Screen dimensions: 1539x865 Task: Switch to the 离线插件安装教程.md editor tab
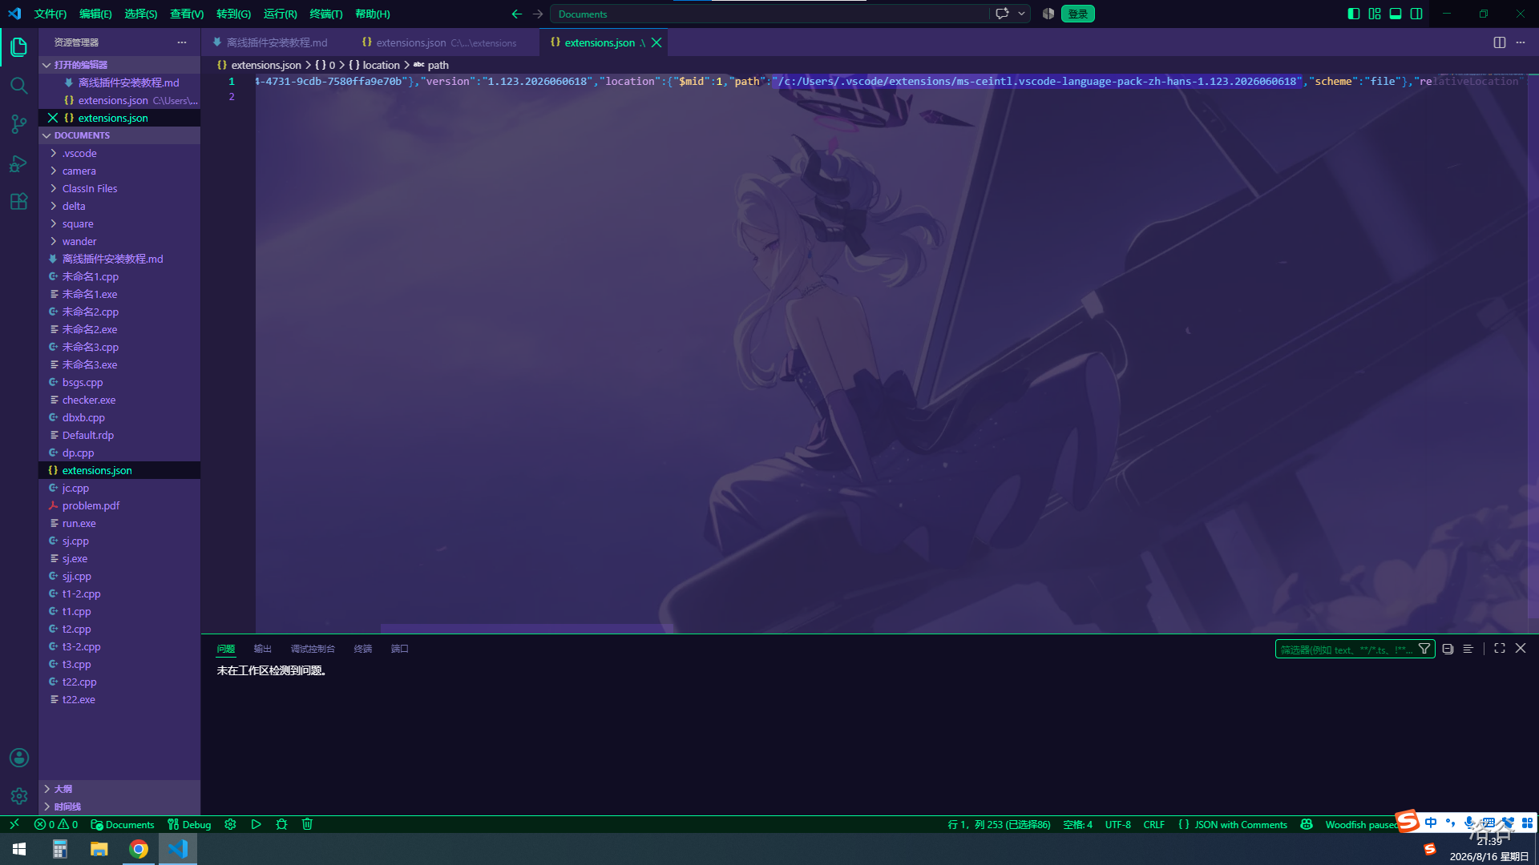(x=277, y=42)
